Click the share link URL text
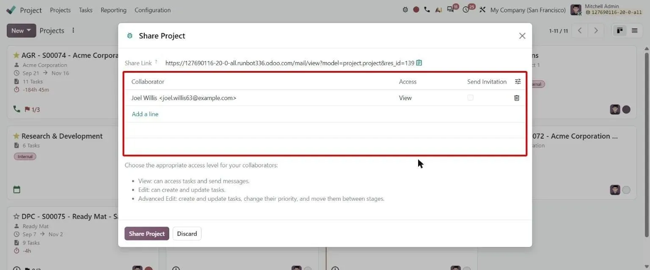The height and width of the screenshot is (270, 650). point(289,63)
